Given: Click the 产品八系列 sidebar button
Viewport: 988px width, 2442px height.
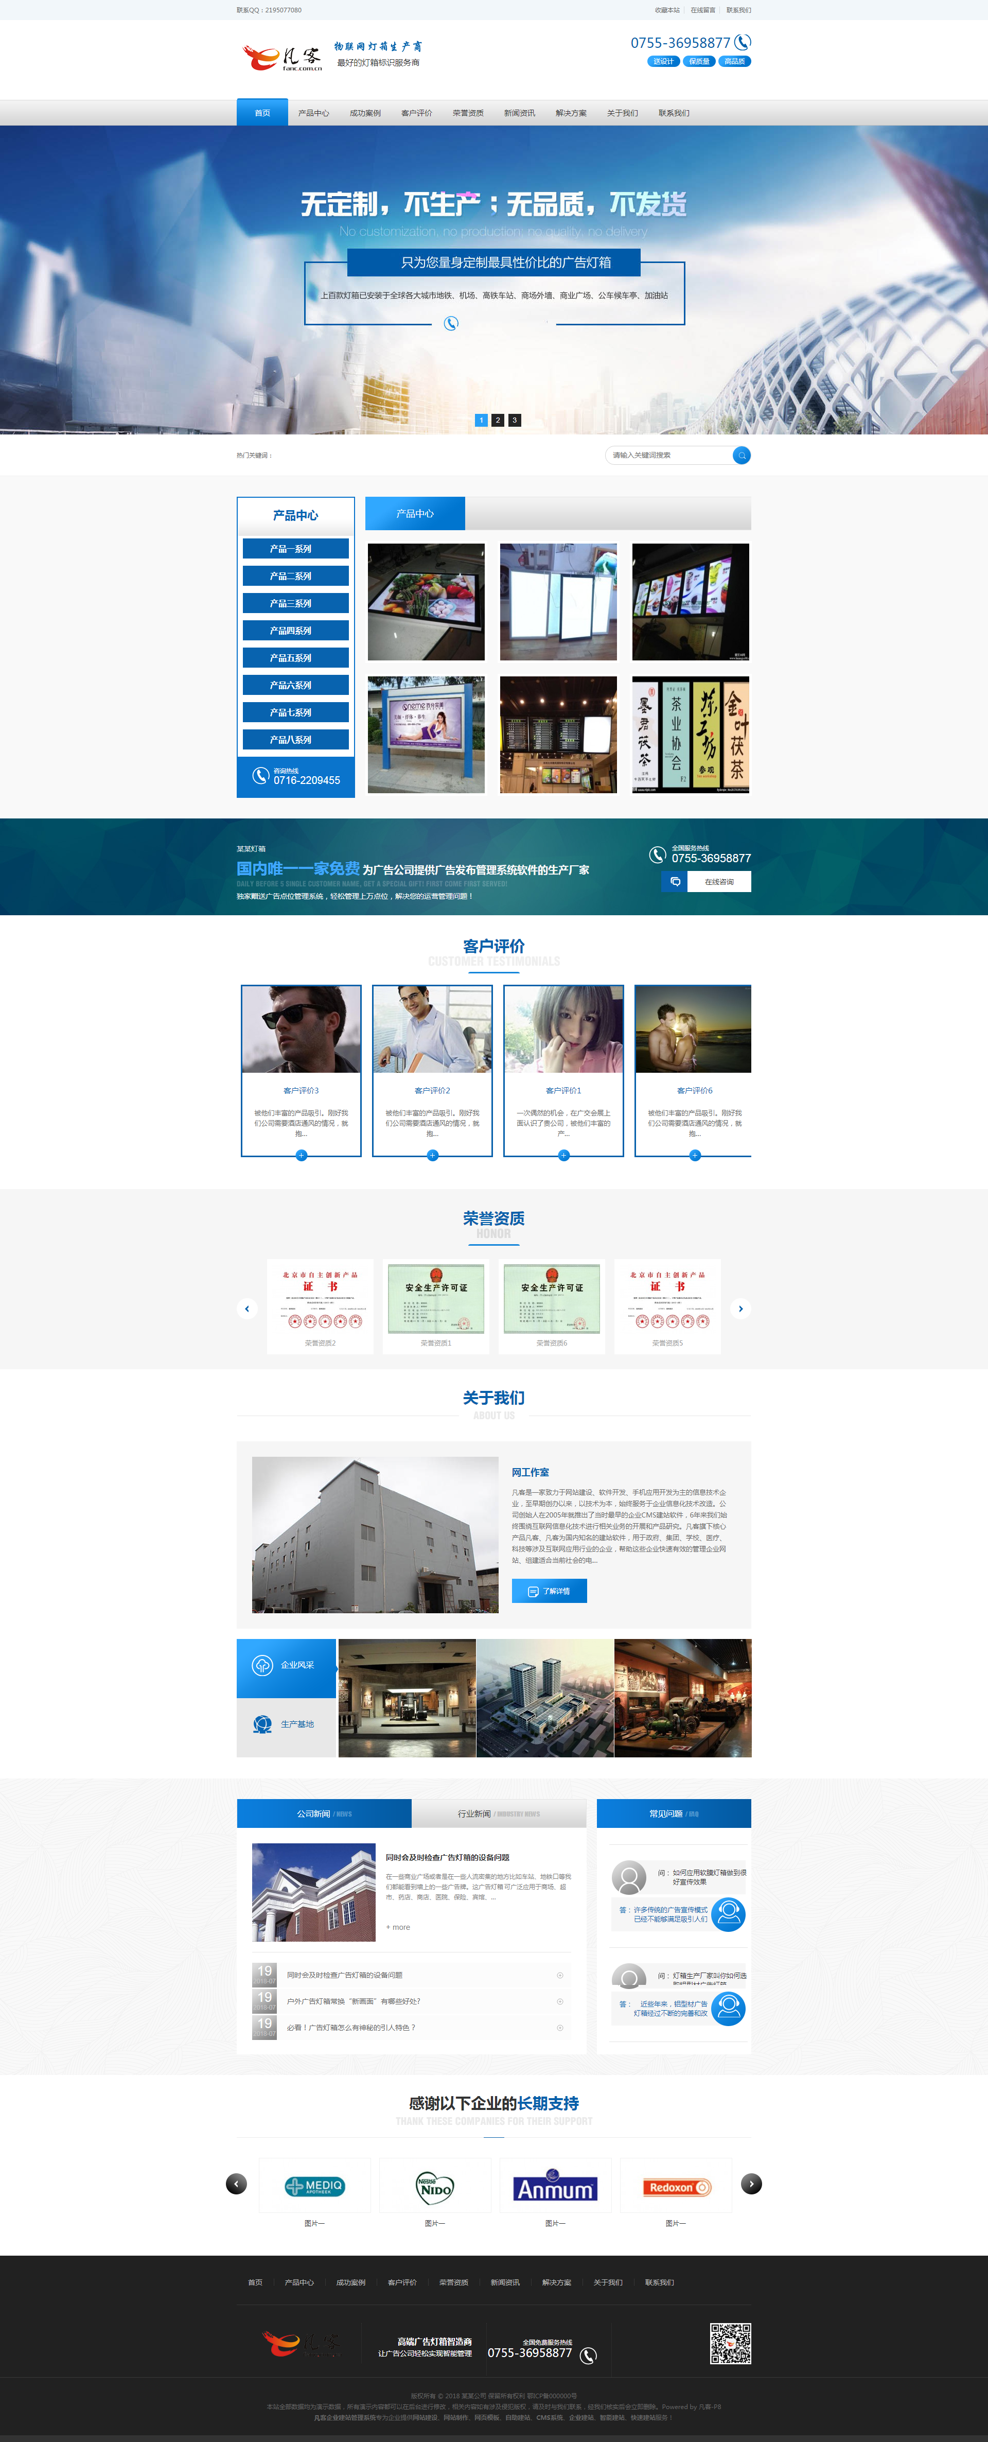Looking at the screenshot, I should click(x=295, y=739).
